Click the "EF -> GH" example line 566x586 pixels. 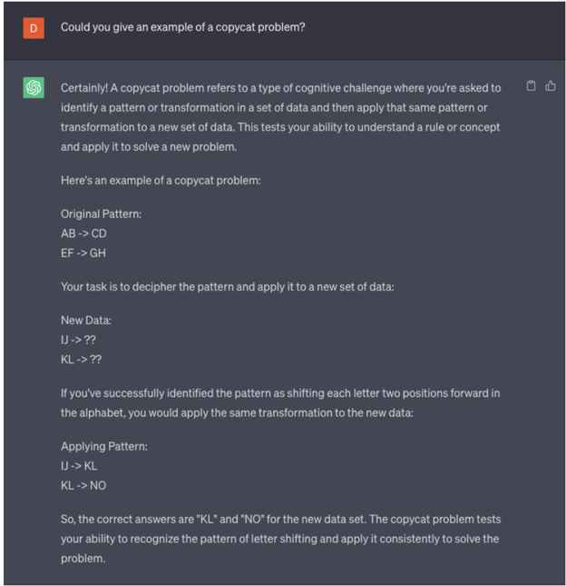pos(83,253)
